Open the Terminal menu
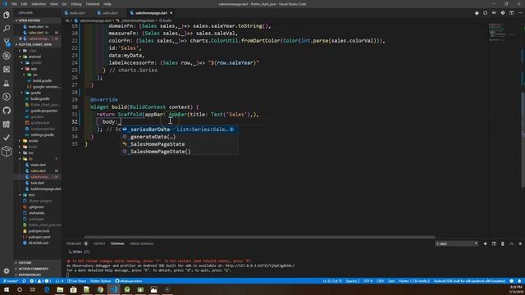Screen dimensions: 525x295 pyautogui.click(x=93, y=4)
